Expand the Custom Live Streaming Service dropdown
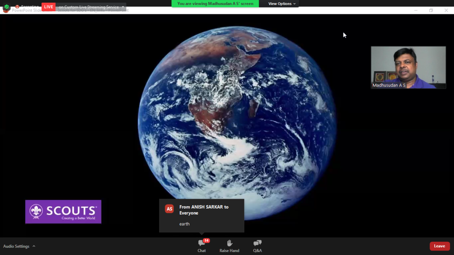 pos(123,7)
